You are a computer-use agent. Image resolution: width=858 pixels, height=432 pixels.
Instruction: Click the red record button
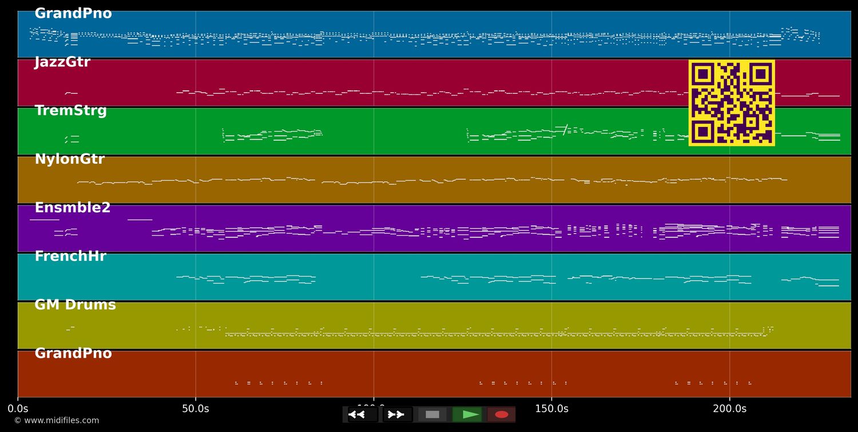tap(501, 414)
